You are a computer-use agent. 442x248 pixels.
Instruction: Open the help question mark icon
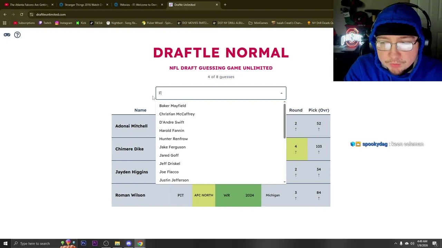pyautogui.click(x=17, y=35)
